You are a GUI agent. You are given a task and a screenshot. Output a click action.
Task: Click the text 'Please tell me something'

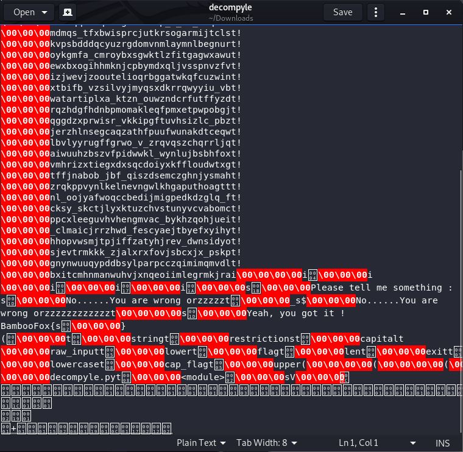(x=376, y=288)
